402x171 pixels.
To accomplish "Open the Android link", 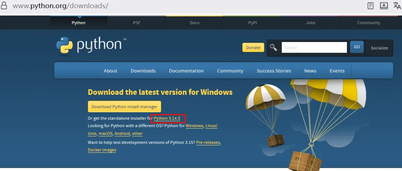I will click(122, 133).
